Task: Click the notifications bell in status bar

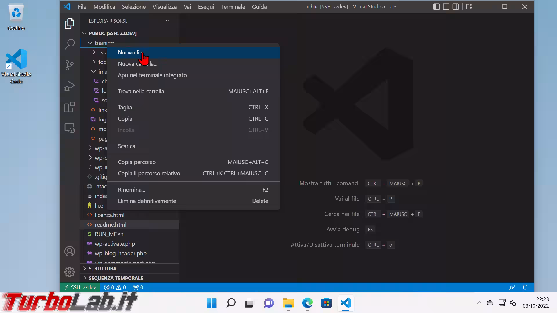Action: (x=525, y=287)
